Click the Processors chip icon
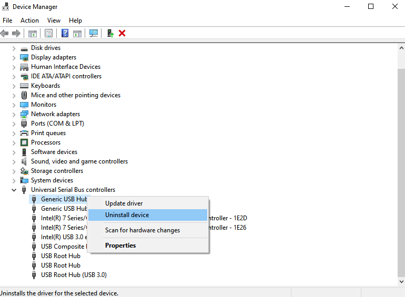This screenshot has width=405, height=297. 24,142
